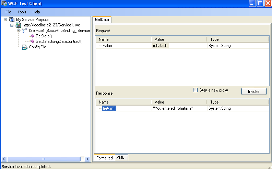Click the GetDataUsingDataContract() operation icon
272x169 pixels.
32,41
